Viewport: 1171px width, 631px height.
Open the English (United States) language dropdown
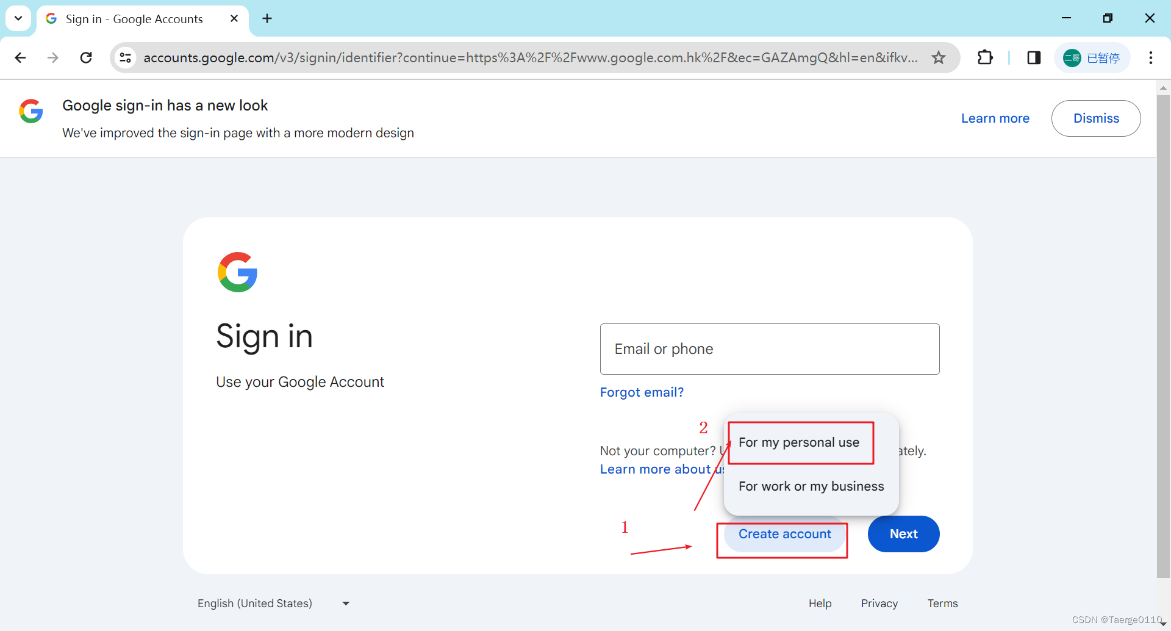click(x=274, y=604)
